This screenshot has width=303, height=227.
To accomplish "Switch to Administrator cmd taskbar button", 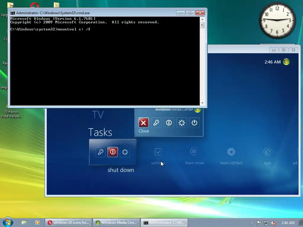I will (x=164, y=223).
